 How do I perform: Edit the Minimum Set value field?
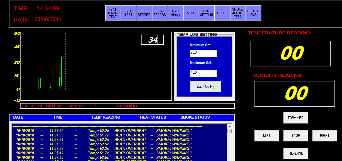(x=203, y=53)
